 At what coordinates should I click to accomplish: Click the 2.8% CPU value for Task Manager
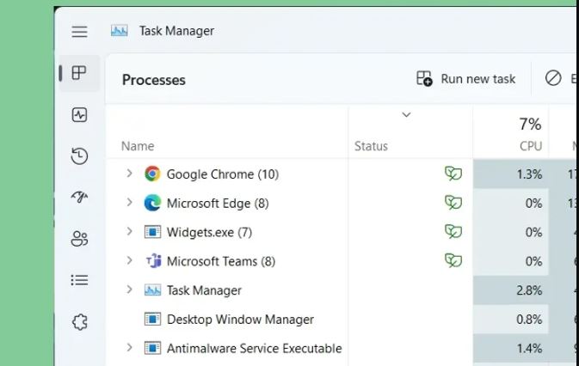click(529, 290)
